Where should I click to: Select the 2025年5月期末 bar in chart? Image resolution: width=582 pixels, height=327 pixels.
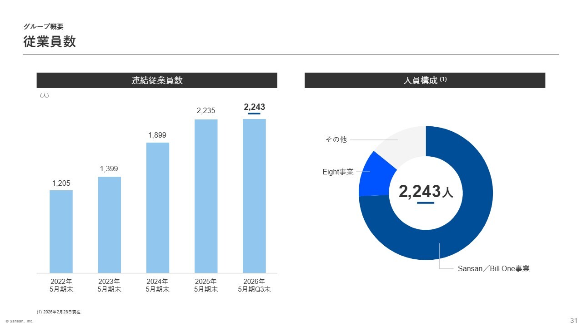tap(206, 196)
